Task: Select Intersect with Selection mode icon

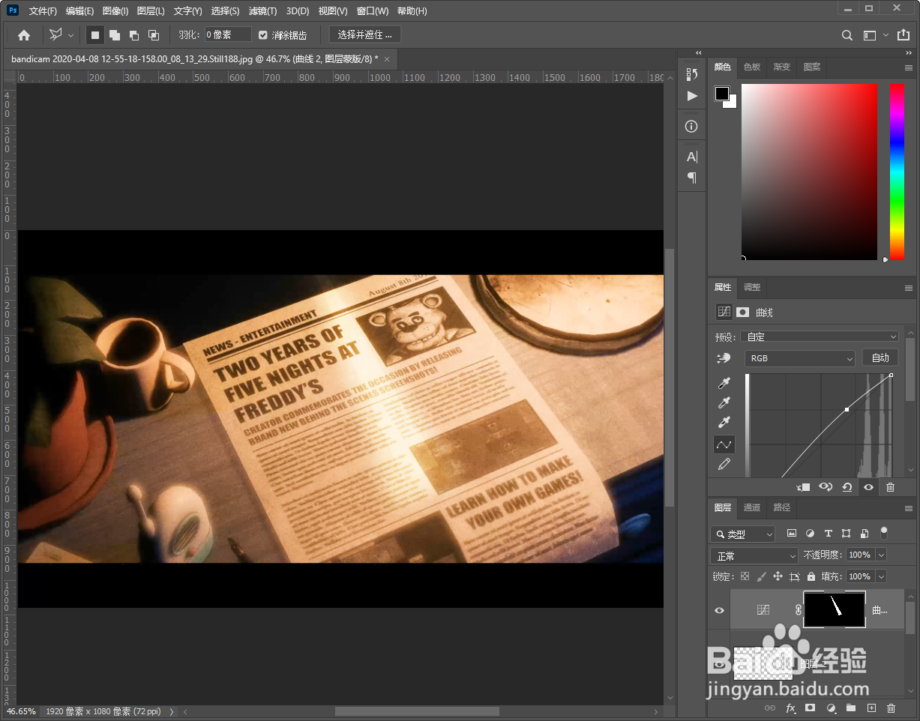Action: point(154,34)
